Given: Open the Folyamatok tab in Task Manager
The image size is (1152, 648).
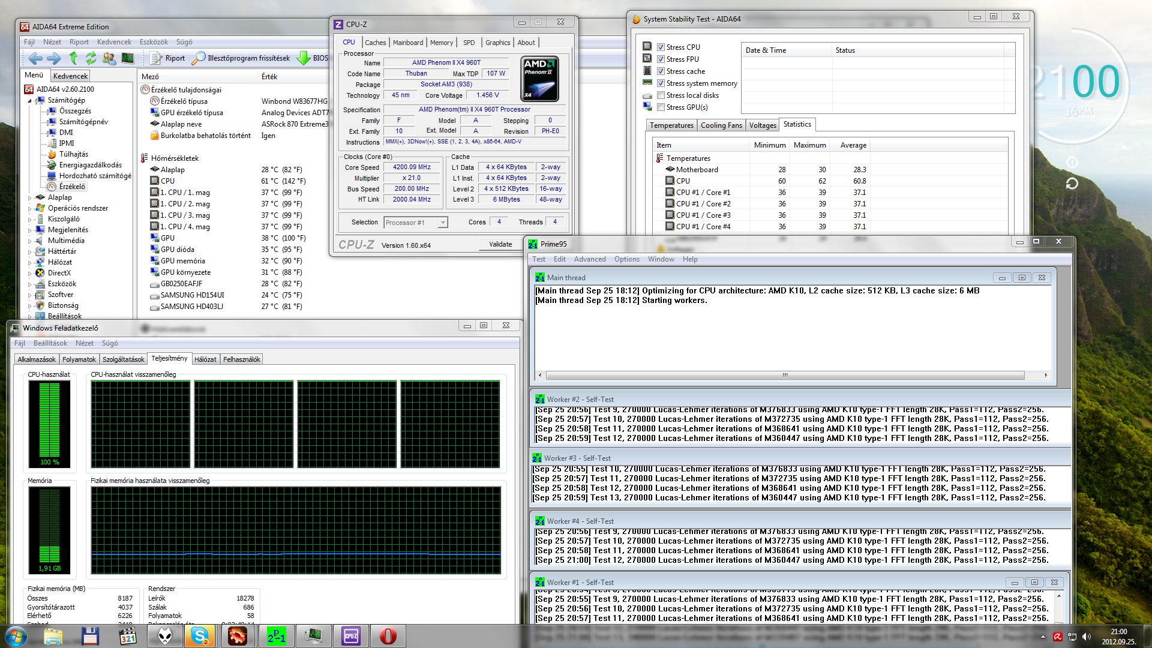Looking at the screenshot, I should [x=79, y=359].
